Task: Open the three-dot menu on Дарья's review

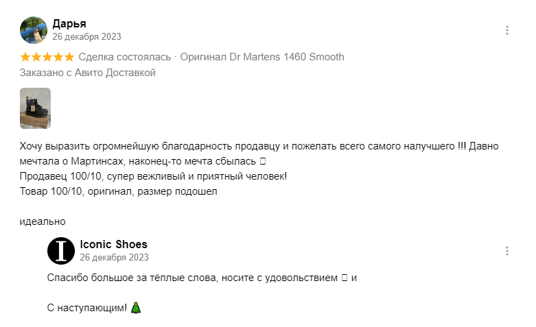Action: point(507,30)
